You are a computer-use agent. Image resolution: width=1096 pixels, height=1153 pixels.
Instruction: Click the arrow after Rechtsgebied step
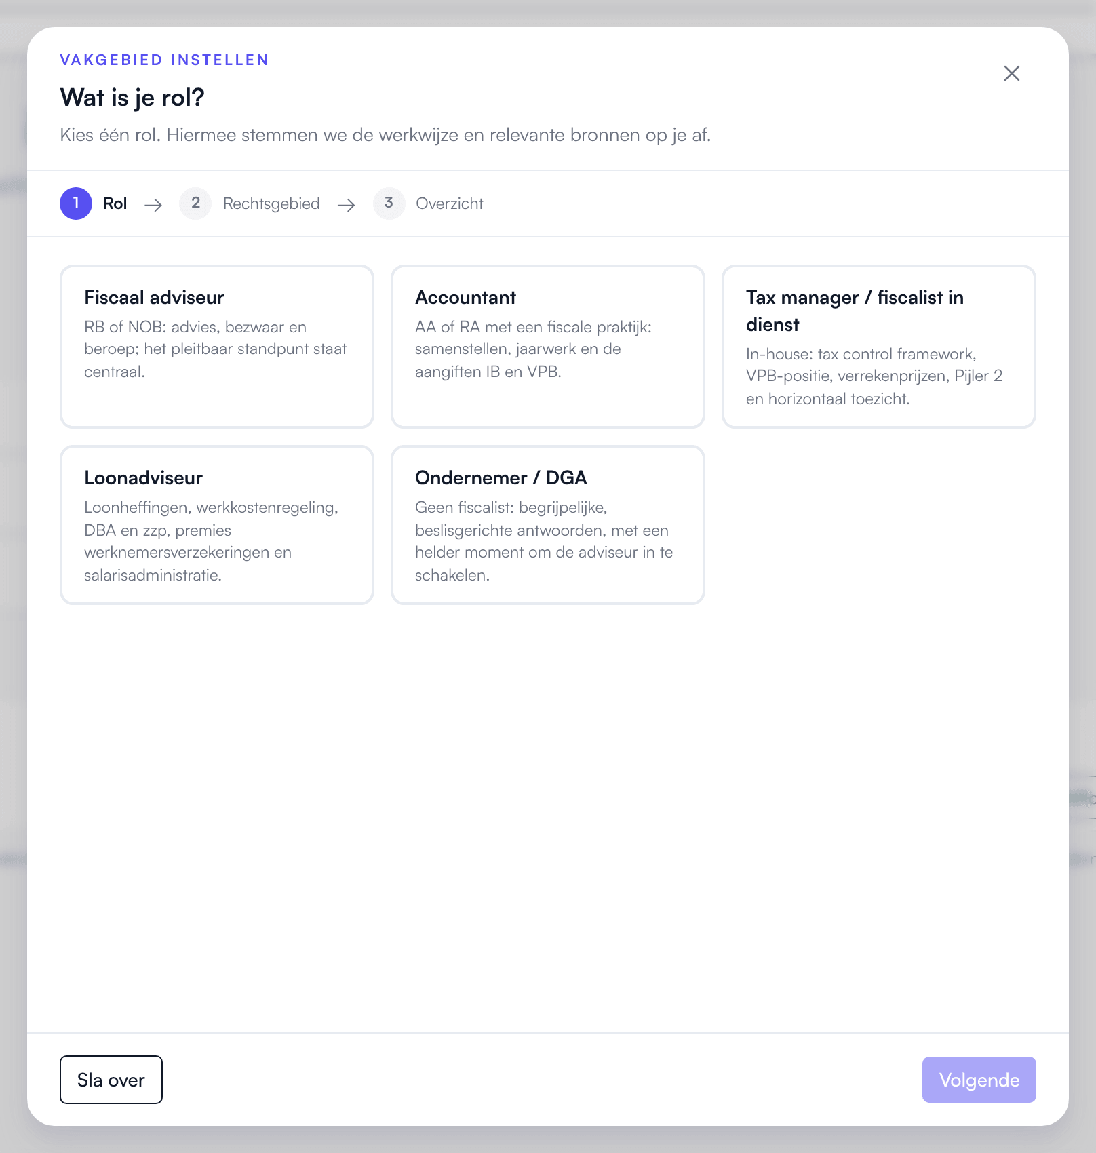click(347, 205)
